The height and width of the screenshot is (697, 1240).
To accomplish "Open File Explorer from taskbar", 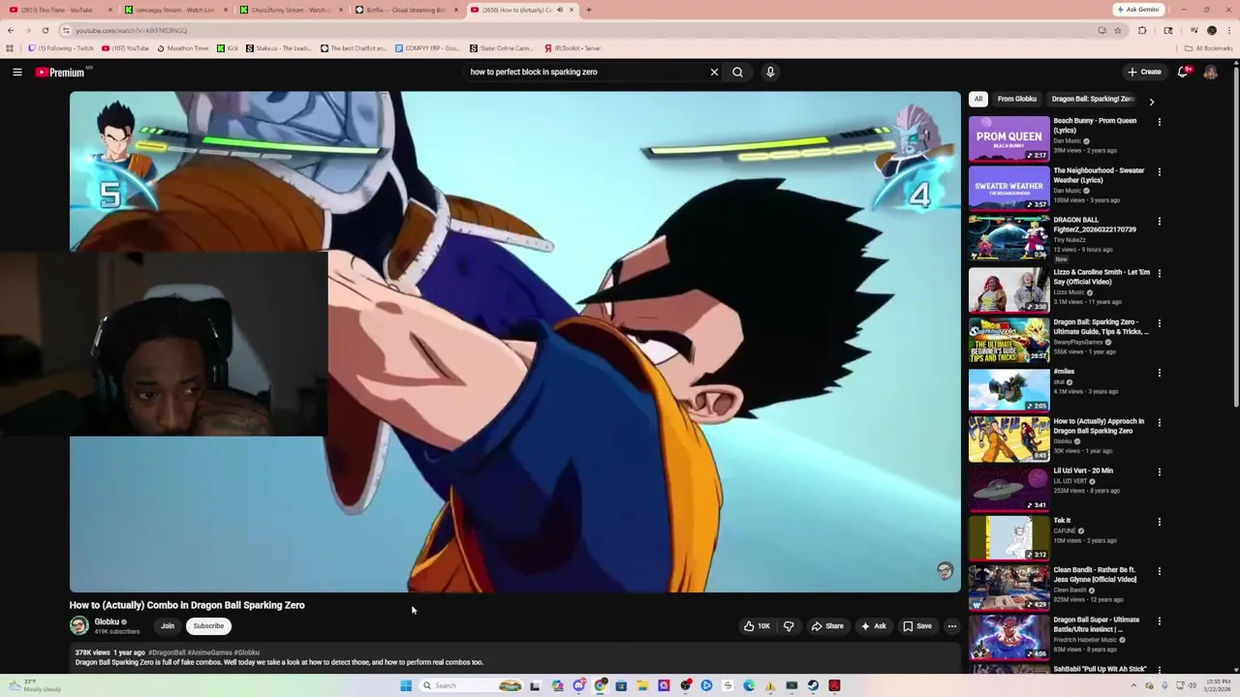I will click(642, 685).
